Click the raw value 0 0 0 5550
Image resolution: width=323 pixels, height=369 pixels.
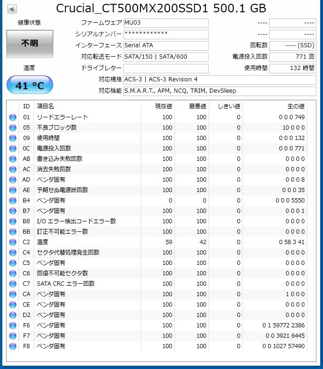(290, 201)
